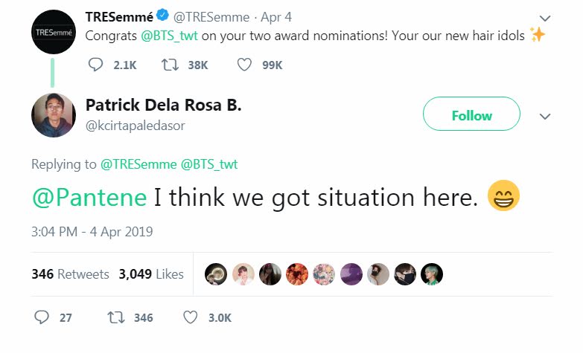Open the teal-haired liker avatar thumbnail
The height and width of the screenshot is (353, 583).
point(432,274)
